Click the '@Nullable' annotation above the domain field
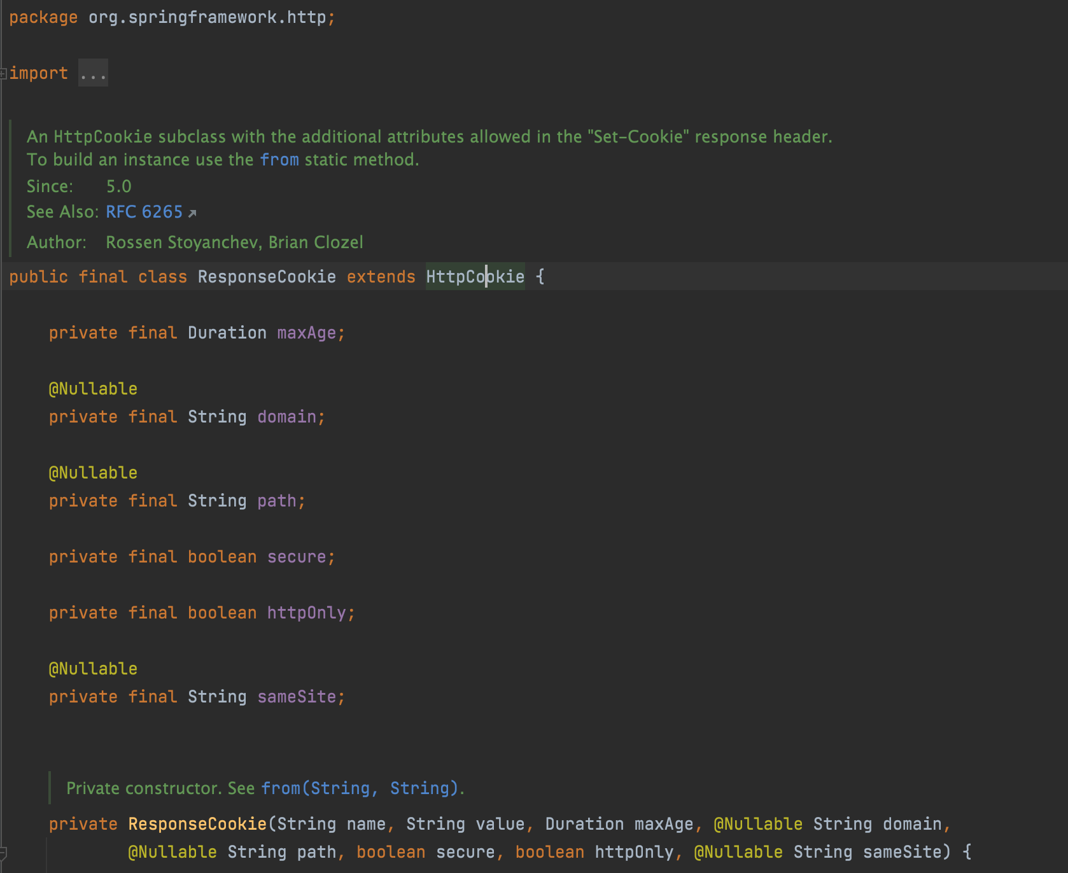This screenshot has width=1068, height=873. tap(93, 389)
